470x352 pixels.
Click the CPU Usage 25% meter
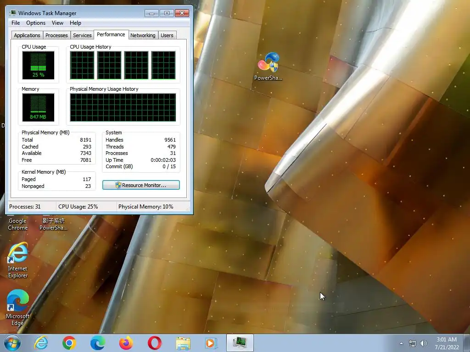pyautogui.click(x=38, y=65)
